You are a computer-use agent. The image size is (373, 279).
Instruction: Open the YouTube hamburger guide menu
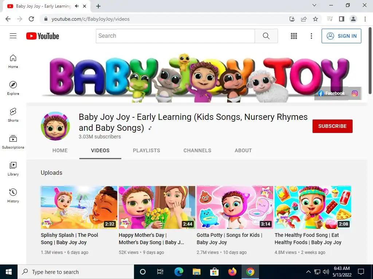(x=13, y=36)
